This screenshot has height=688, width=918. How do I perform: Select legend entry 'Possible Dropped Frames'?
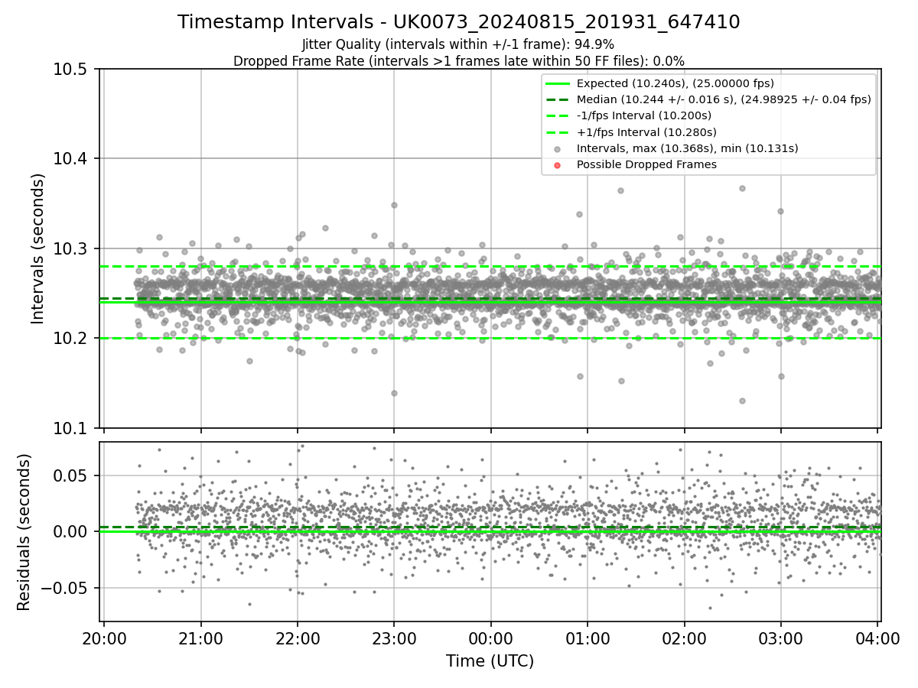pos(646,164)
